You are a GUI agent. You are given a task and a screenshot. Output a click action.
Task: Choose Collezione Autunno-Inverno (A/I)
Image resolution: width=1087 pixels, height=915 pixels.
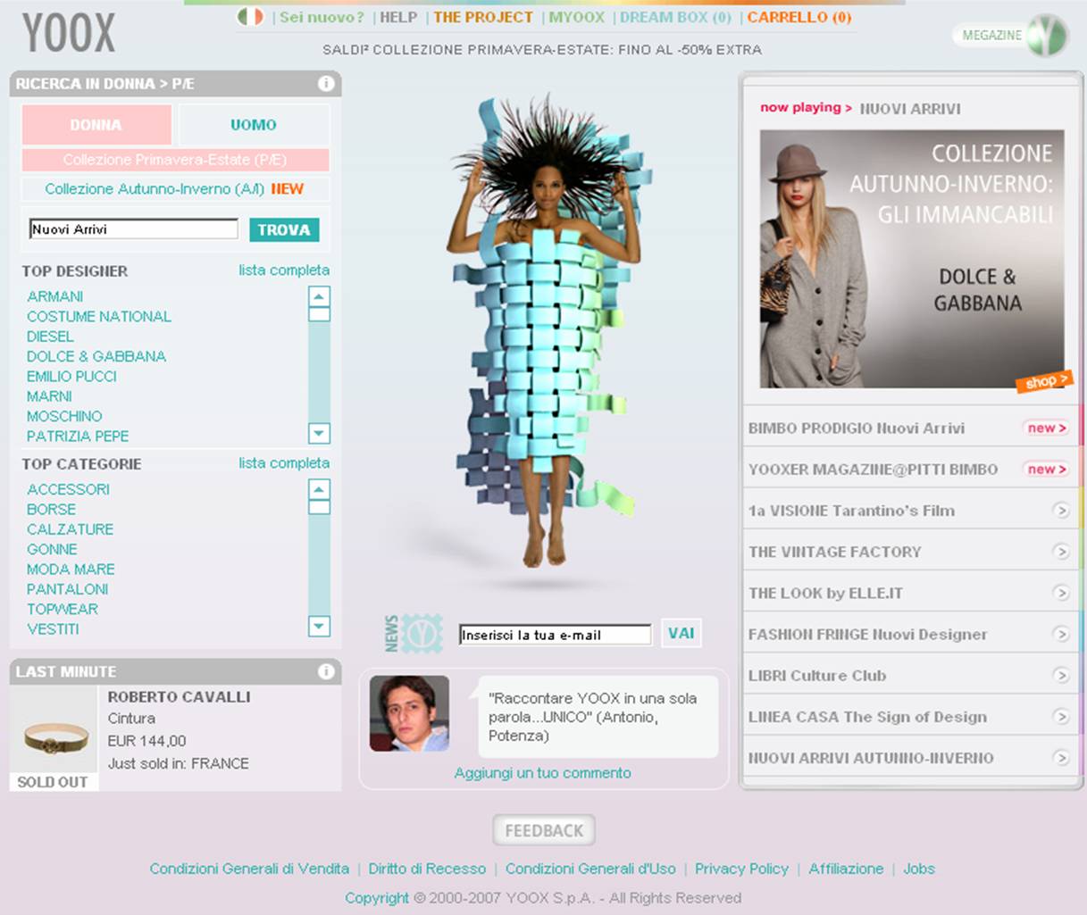pyautogui.click(x=175, y=189)
